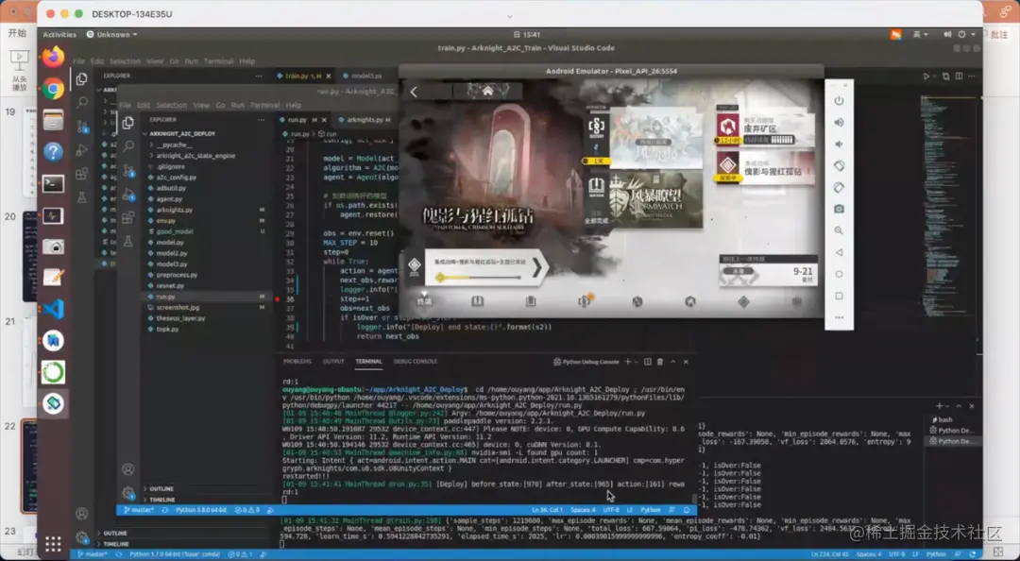Image resolution: width=1020 pixels, height=561 pixels.
Task: Open Source Control in the train.py VS Code window
Action: [82, 126]
